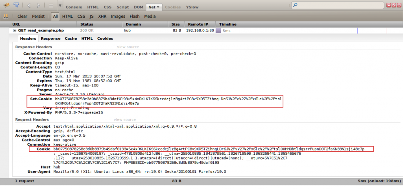Click the 5ms timeline bar
The image size is (403, 189).
click(x=218, y=30)
